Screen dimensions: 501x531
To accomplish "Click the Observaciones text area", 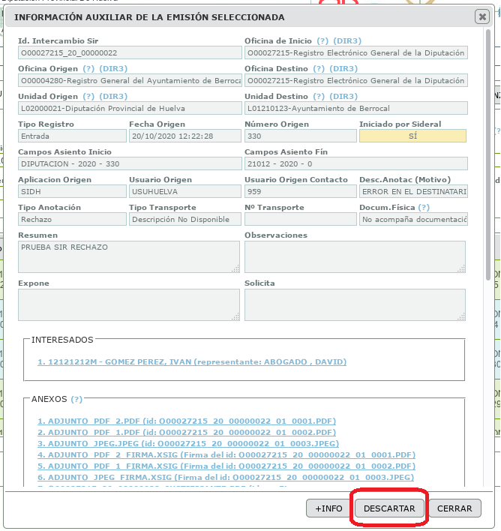I will pos(355,257).
